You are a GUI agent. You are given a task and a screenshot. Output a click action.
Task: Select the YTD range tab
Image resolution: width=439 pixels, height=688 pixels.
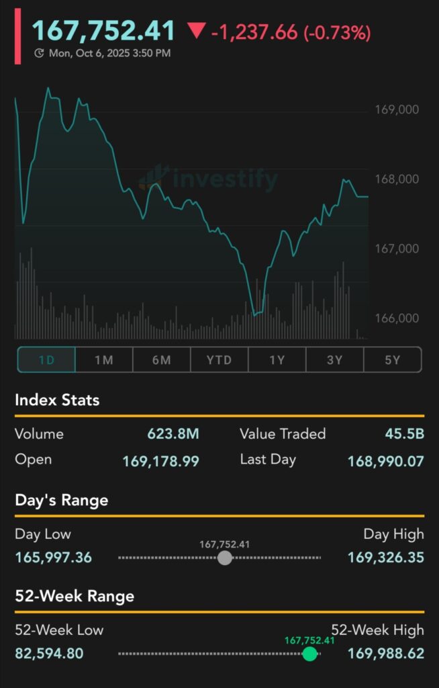[x=220, y=360]
